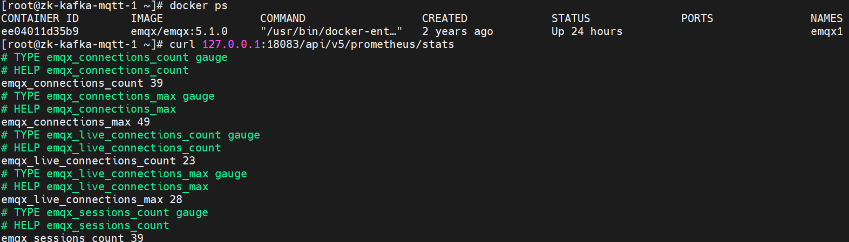
Task: Click the emqx1 container name
Action: tap(826, 31)
